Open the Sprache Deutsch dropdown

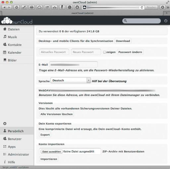coord(71,80)
